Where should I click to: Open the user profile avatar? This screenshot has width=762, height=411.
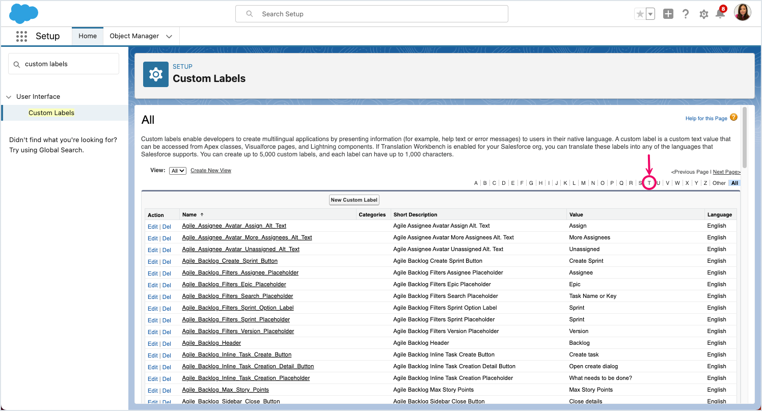click(742, 12)
